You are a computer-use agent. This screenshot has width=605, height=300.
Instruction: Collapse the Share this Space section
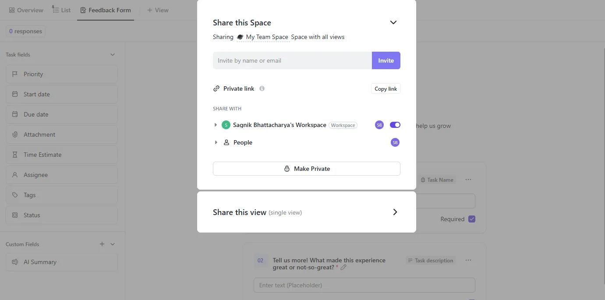(393, 23)
